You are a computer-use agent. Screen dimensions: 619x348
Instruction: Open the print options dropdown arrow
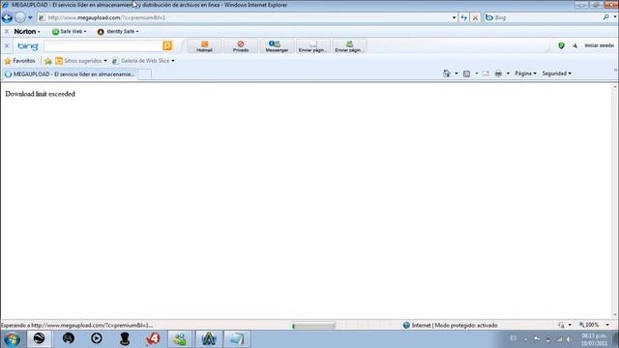point(508,73)
